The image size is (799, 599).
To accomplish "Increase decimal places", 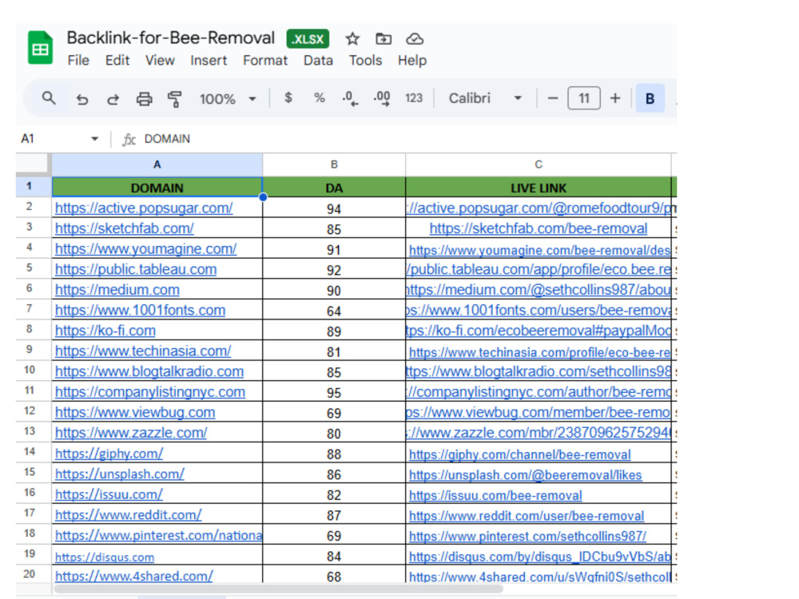I will point(382,98).
